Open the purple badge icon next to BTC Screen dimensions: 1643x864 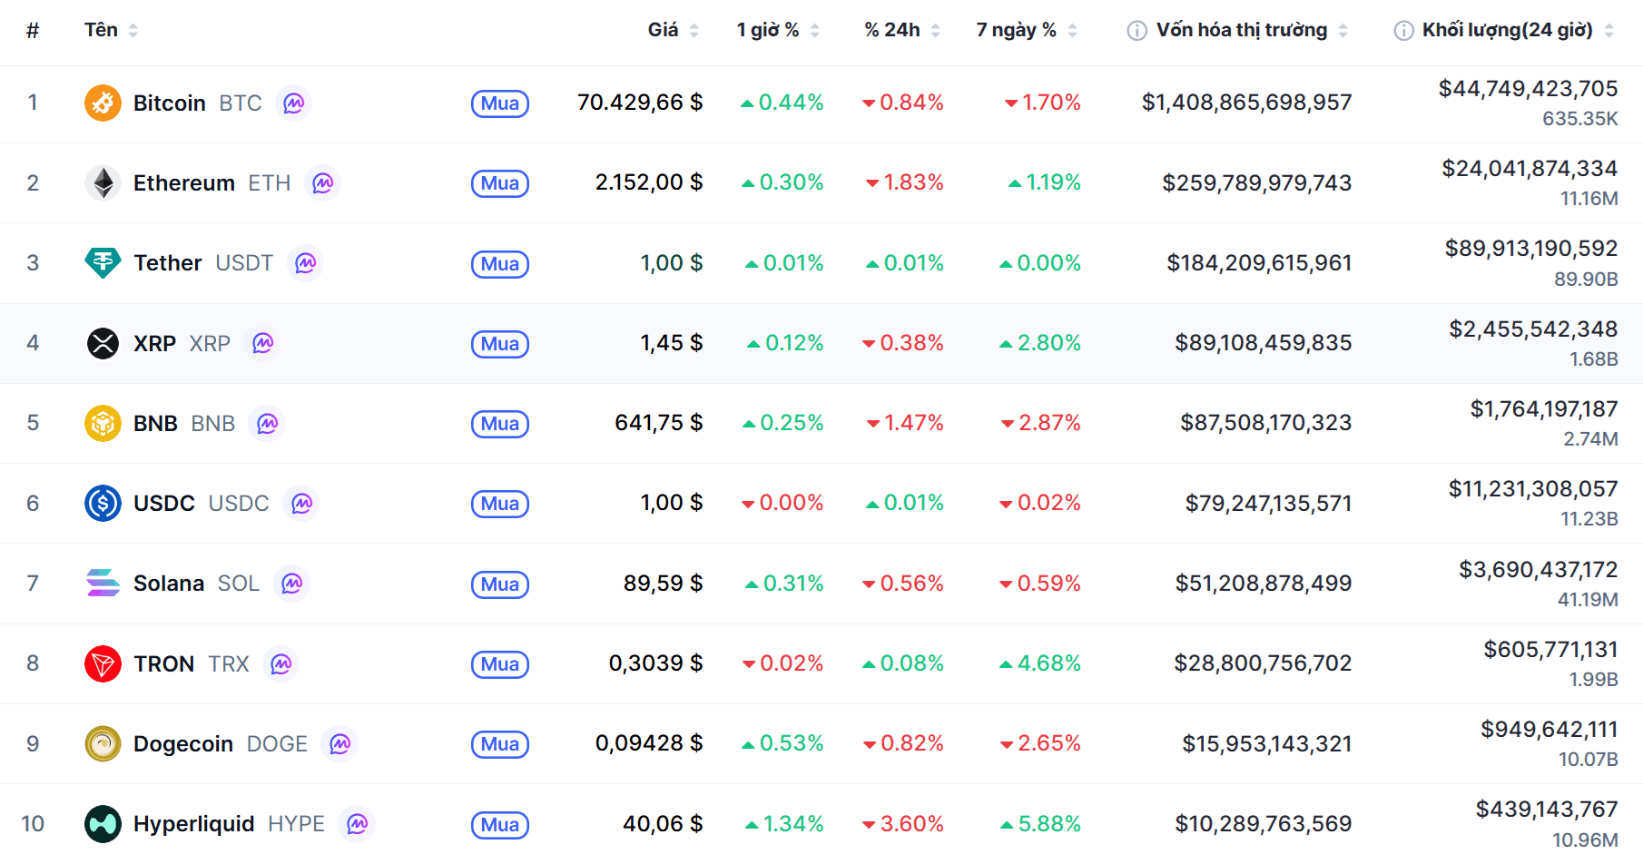coord(293,103)
